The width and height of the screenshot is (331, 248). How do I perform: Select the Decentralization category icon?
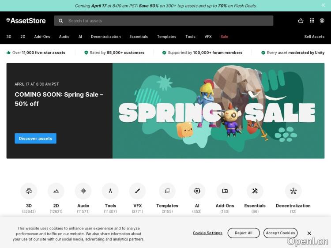(293, 191)
